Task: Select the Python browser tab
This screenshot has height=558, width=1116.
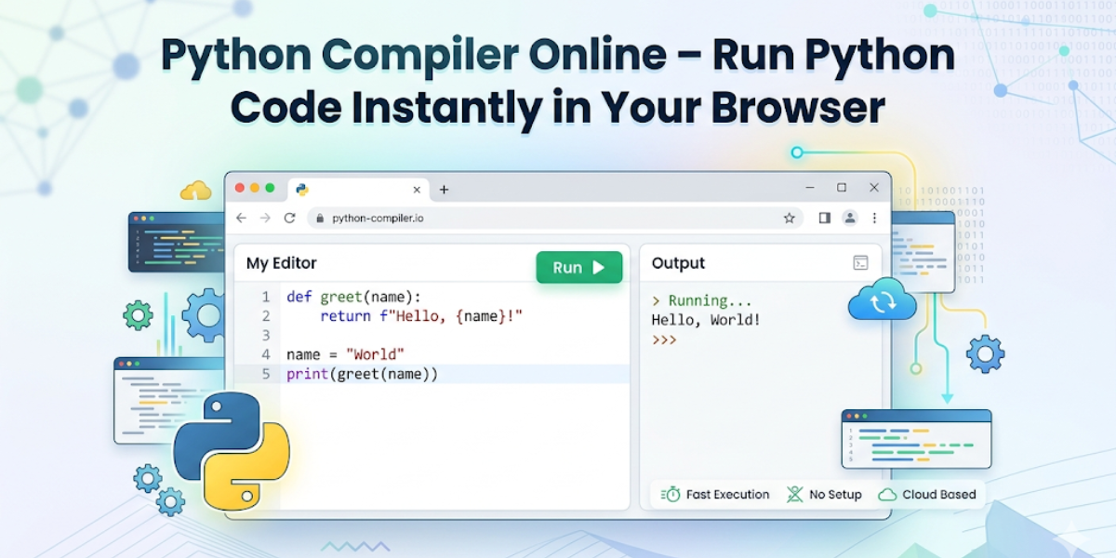Action: [x=358, y=189]
